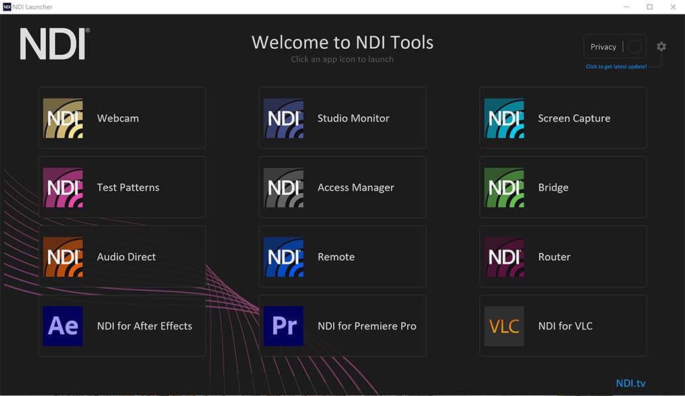Click the NDI for VLC label

[x=566, y=326]
